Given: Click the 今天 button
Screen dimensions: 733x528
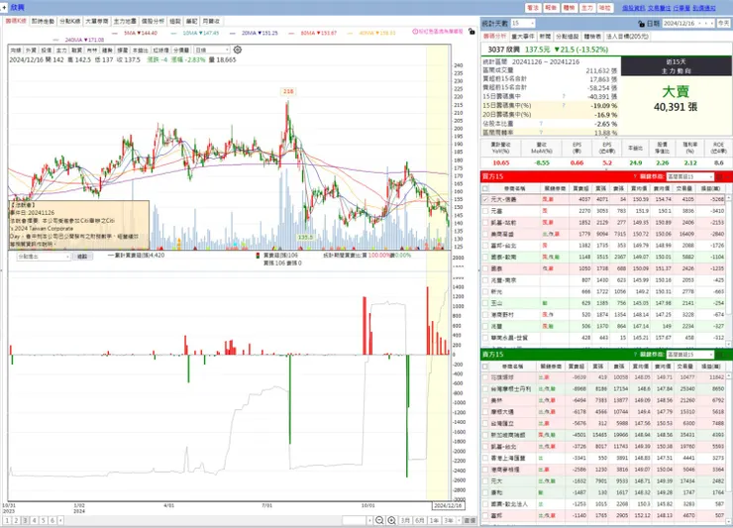Looking at the screenshot, I should (x=724, y=23).
